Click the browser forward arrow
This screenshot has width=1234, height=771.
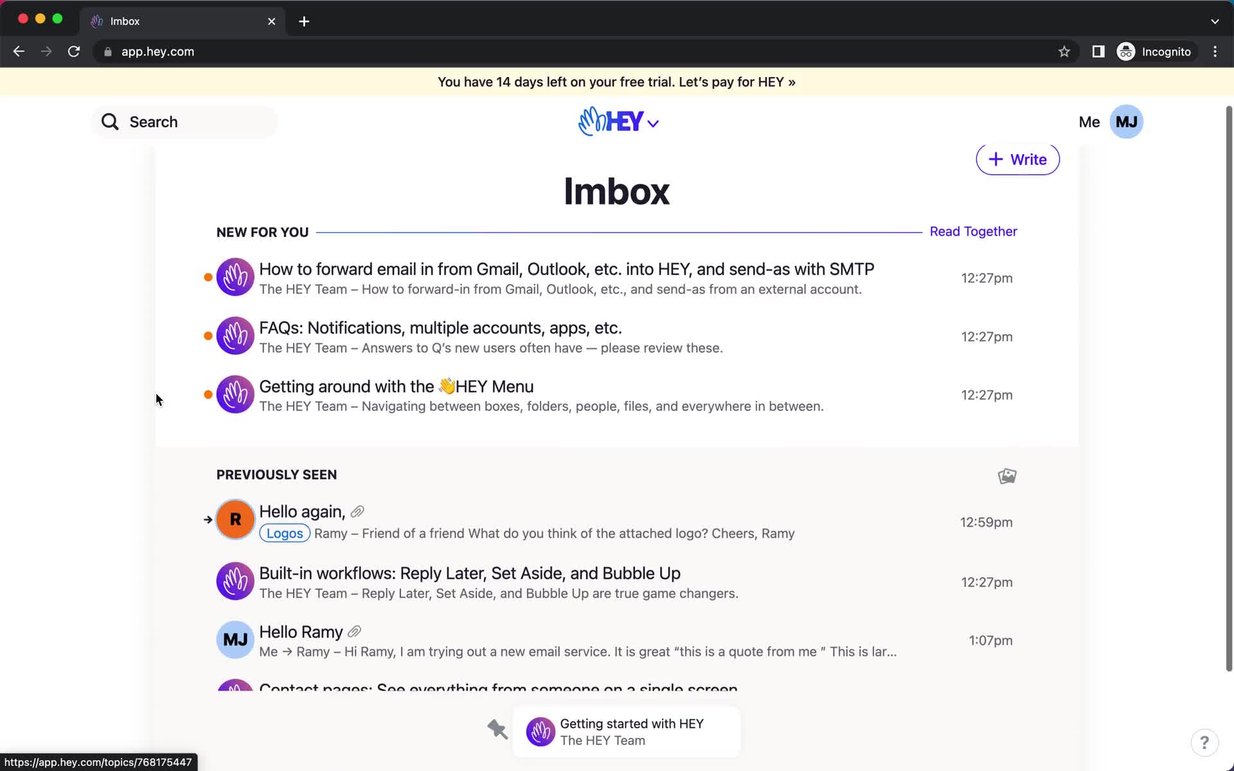pyautogui.click(x=46, y=51)
